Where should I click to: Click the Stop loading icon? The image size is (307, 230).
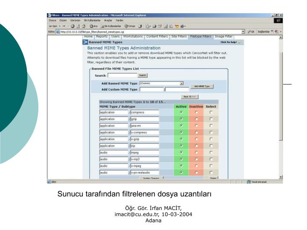[x=72, y=26]
